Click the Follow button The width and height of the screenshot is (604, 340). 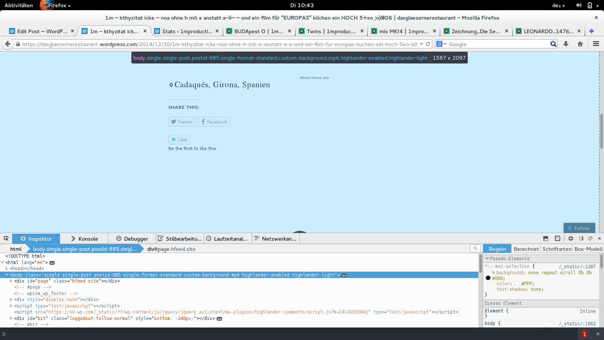[579, 228]
